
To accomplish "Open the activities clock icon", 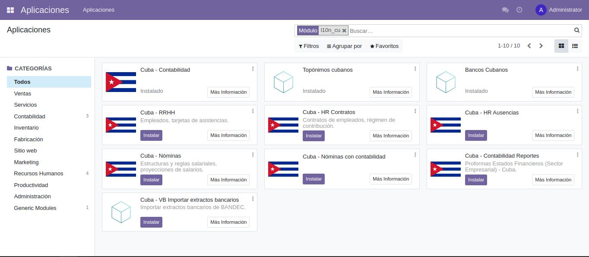I will coord(519,10).
